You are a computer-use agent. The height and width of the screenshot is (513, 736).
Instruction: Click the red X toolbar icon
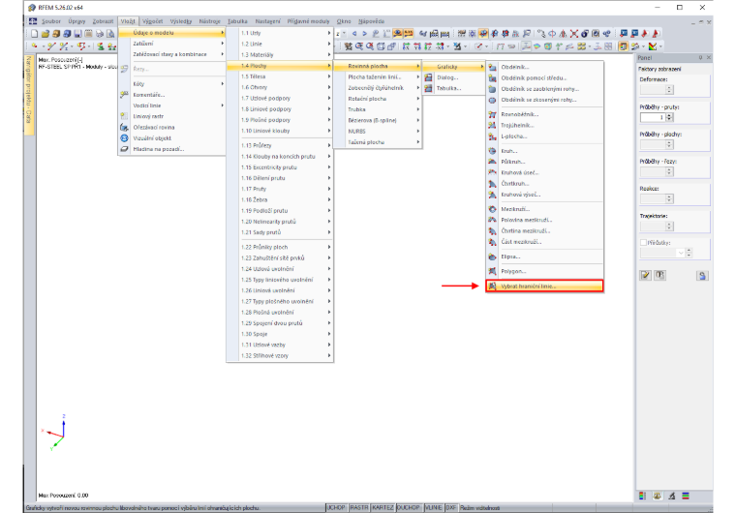pos(573,33)
